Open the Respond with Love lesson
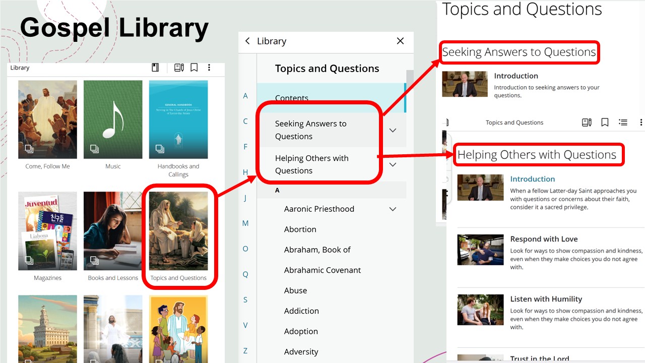 coord(544,239)
